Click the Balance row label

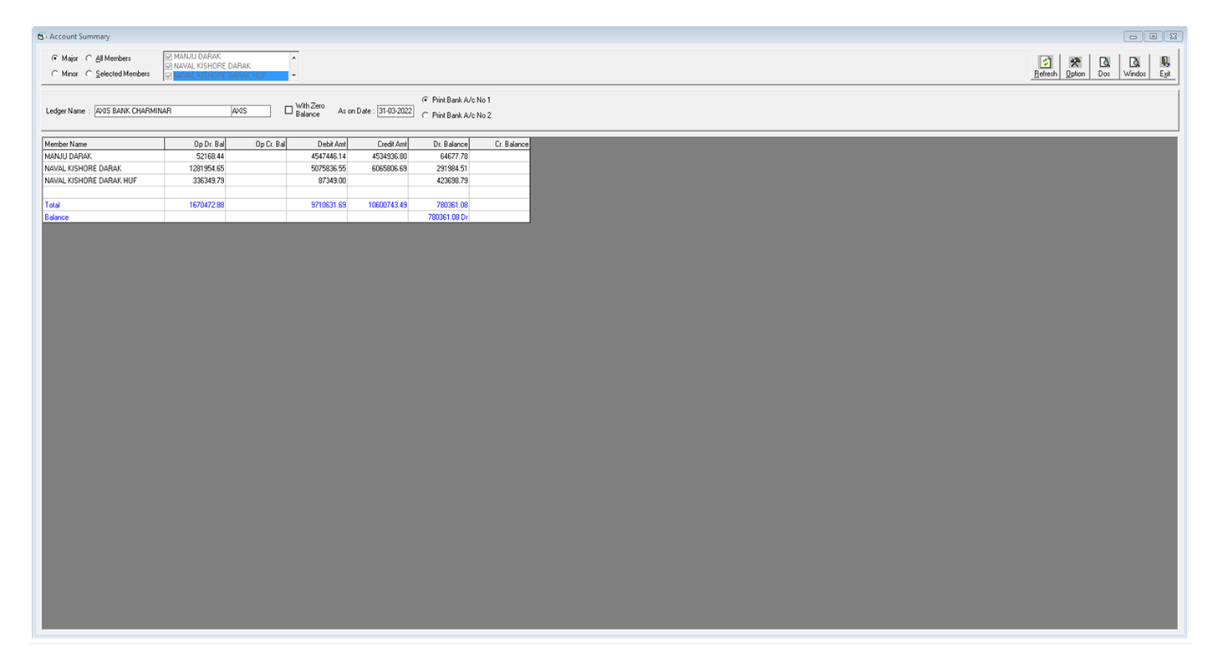[x=56, y=217]
